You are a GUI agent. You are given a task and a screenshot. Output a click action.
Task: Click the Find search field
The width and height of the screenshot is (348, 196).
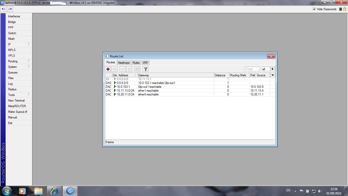[x=252, y=69]
